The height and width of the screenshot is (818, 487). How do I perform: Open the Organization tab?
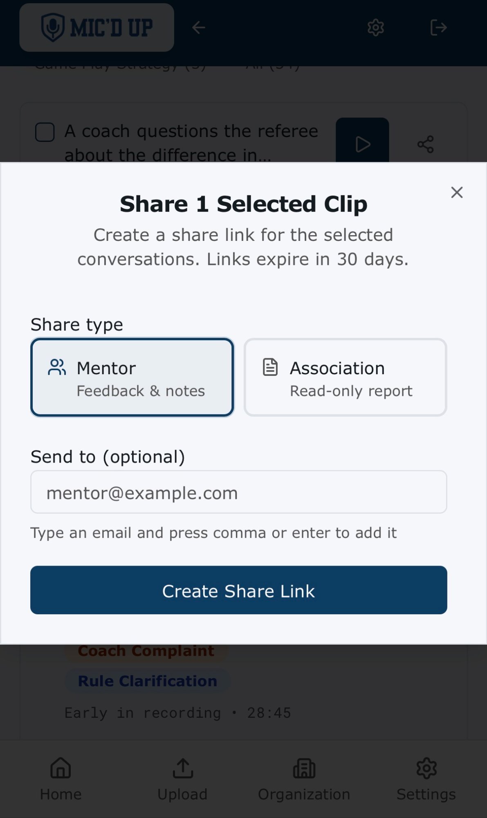(304, 777)
